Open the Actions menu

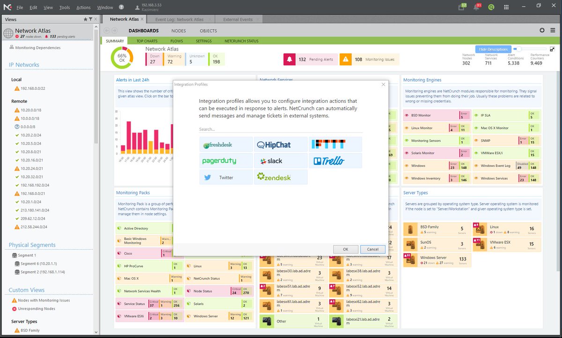pyautogui.click(x=83, y=7)
